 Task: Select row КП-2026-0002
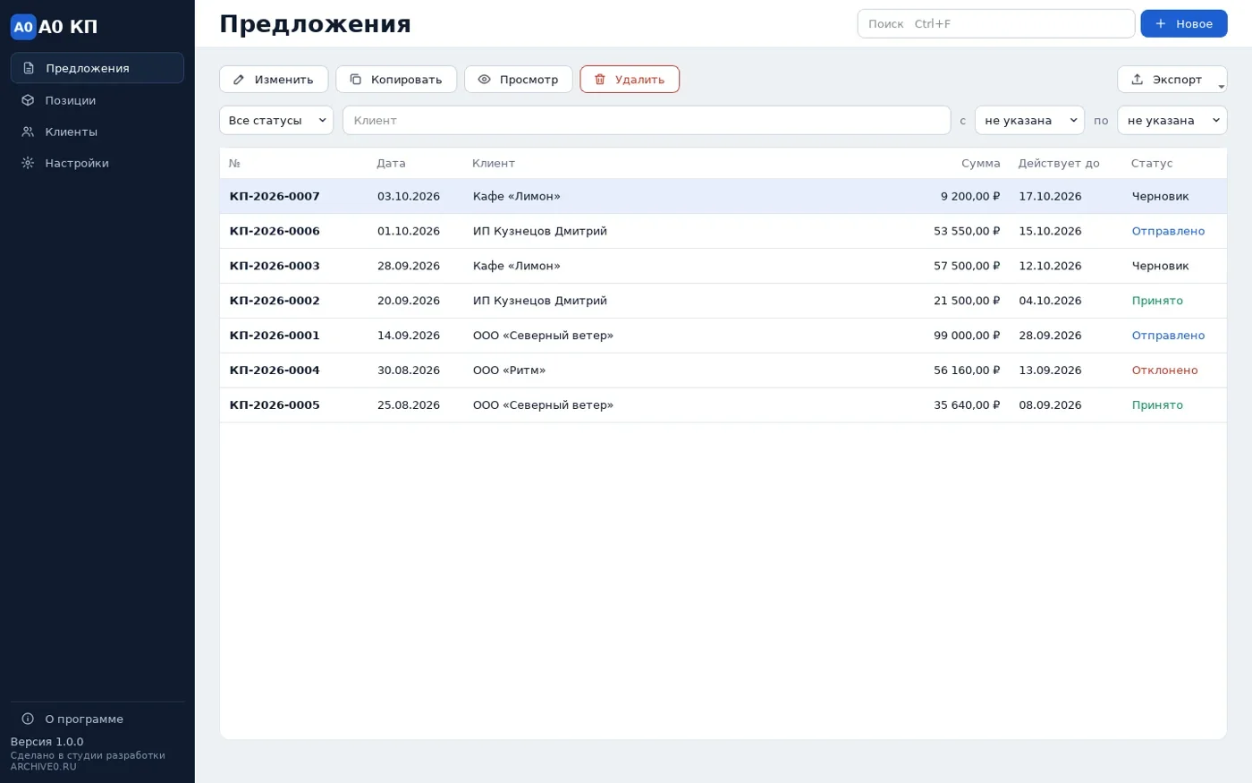coord(723,301)
